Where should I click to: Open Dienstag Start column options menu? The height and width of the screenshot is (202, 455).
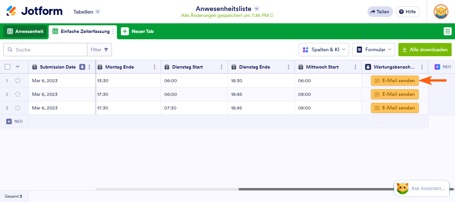click(x=222, y=67)
